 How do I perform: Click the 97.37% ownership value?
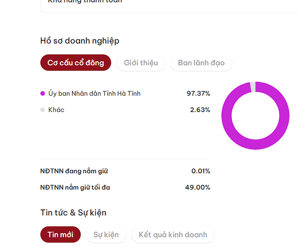198,94
